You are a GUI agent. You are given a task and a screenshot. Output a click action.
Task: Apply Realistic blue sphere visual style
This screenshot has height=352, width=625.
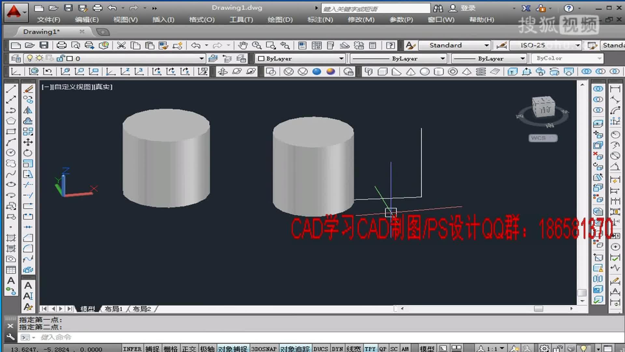tap(317, 71)
